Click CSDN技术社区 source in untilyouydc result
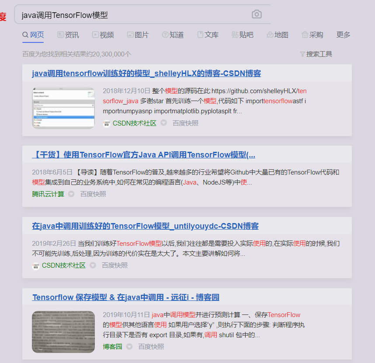 coord(64,265)
